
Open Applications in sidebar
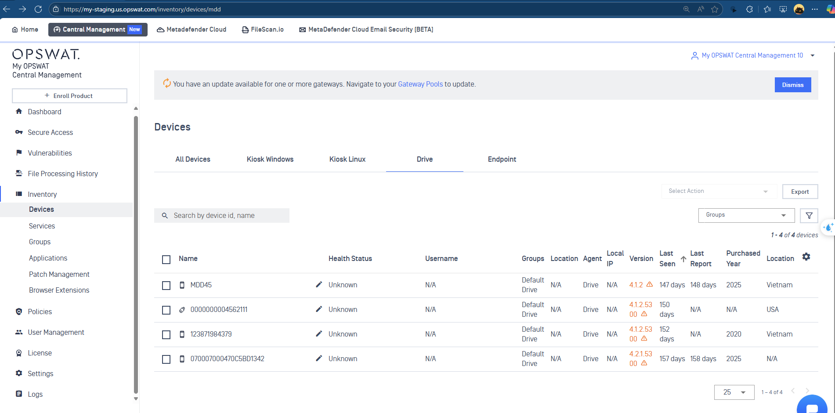pyautogui.click(x=48, y=258)
